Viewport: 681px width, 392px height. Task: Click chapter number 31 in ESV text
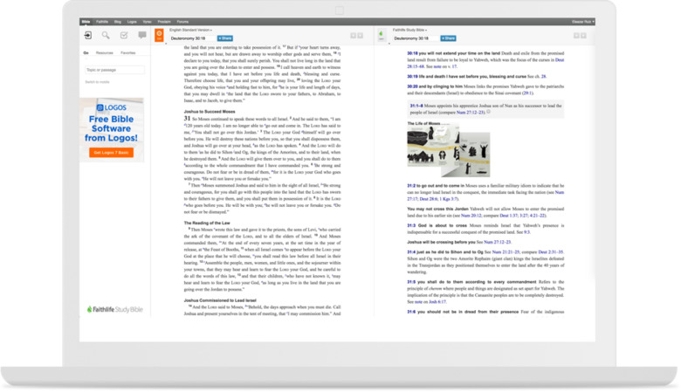187,119
